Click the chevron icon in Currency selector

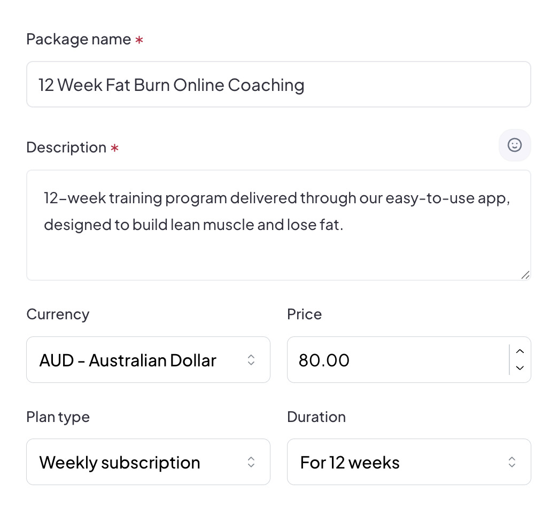click(251, 360)
